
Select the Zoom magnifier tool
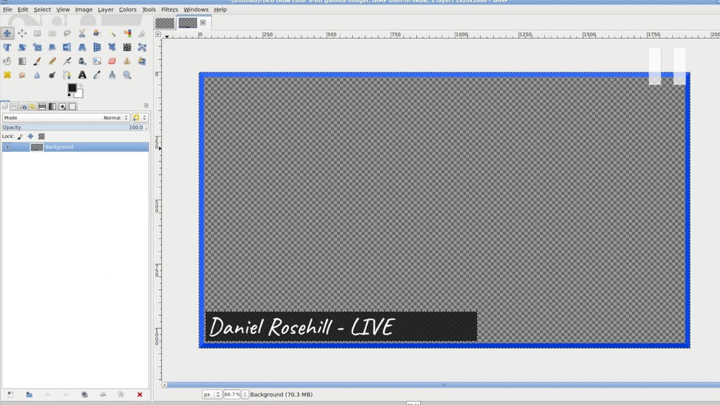127,75
